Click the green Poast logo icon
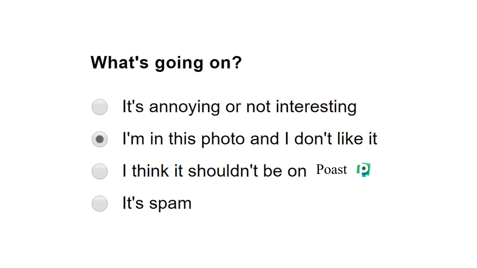 (363, 170)
